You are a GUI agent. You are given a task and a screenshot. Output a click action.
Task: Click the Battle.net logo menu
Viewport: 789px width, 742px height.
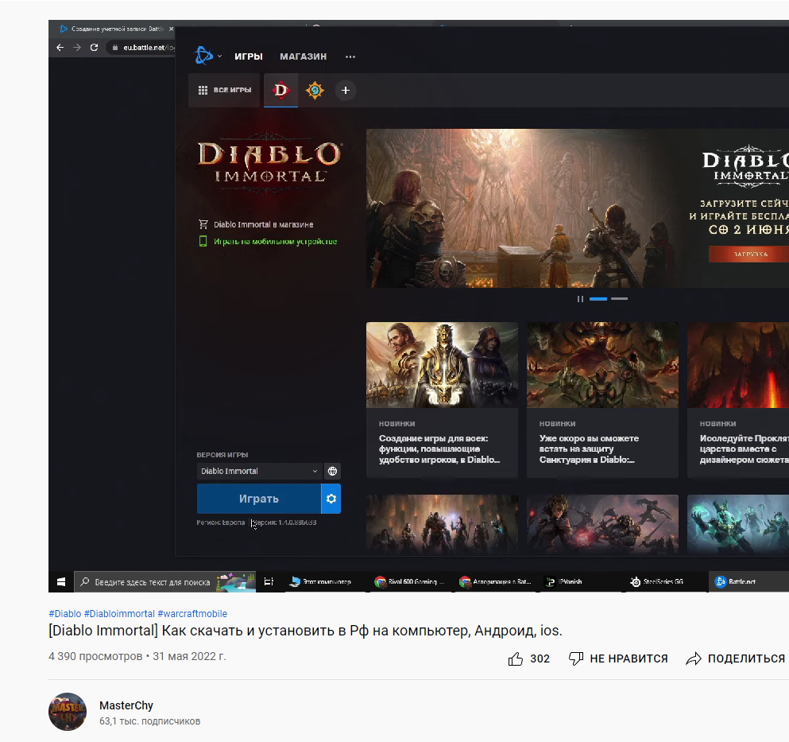coord(205,56)
